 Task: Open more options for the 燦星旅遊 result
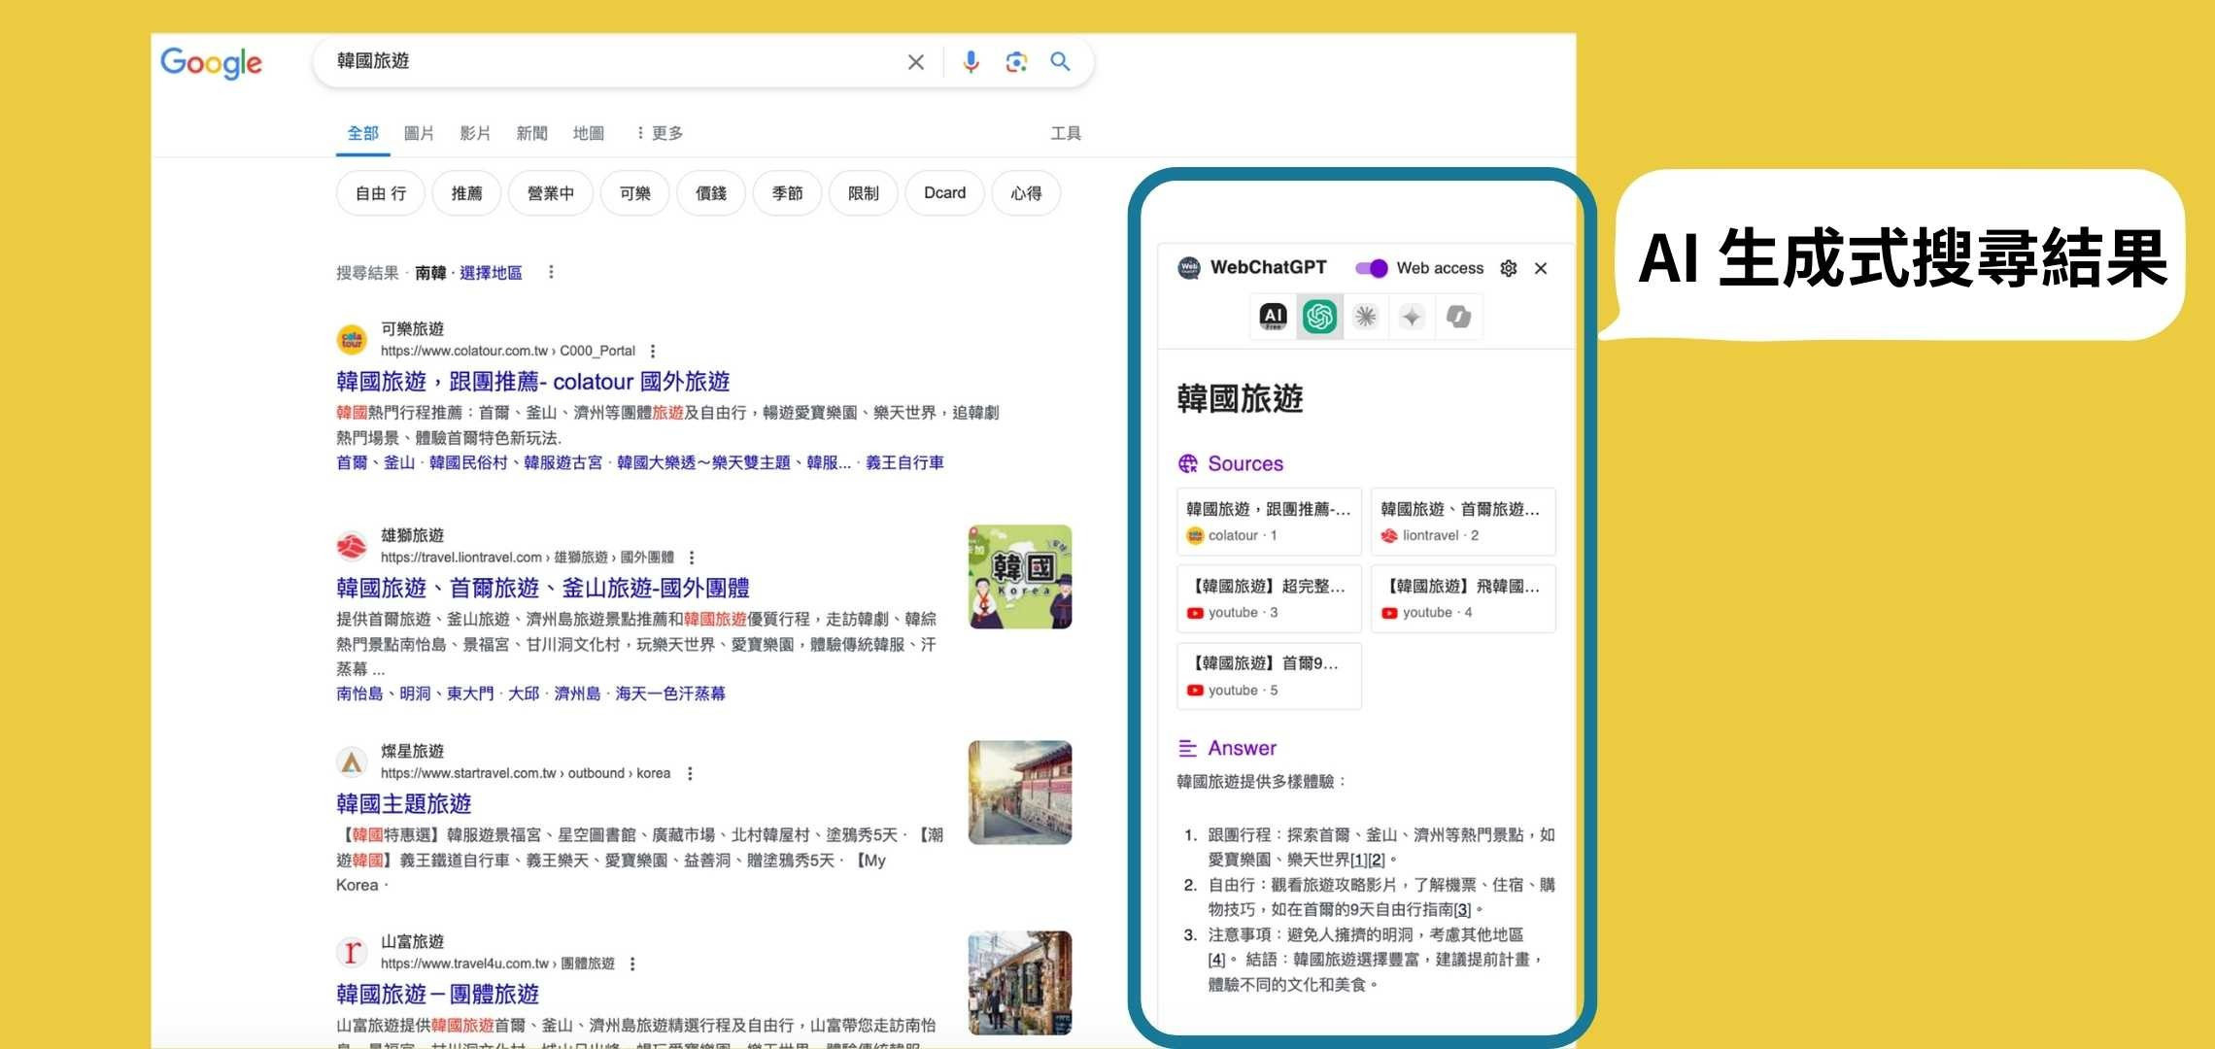click(x=690, y=773)
